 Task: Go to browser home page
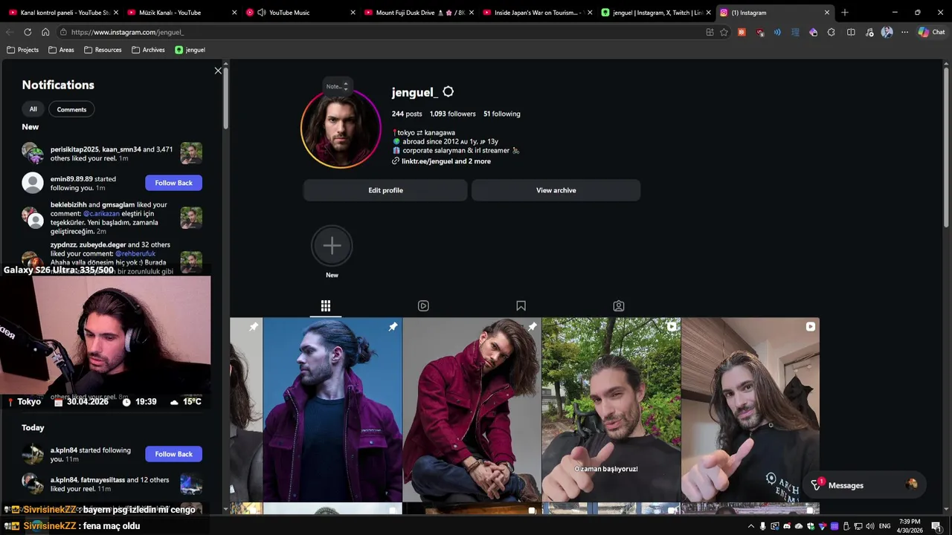click(x=45, y=32)
